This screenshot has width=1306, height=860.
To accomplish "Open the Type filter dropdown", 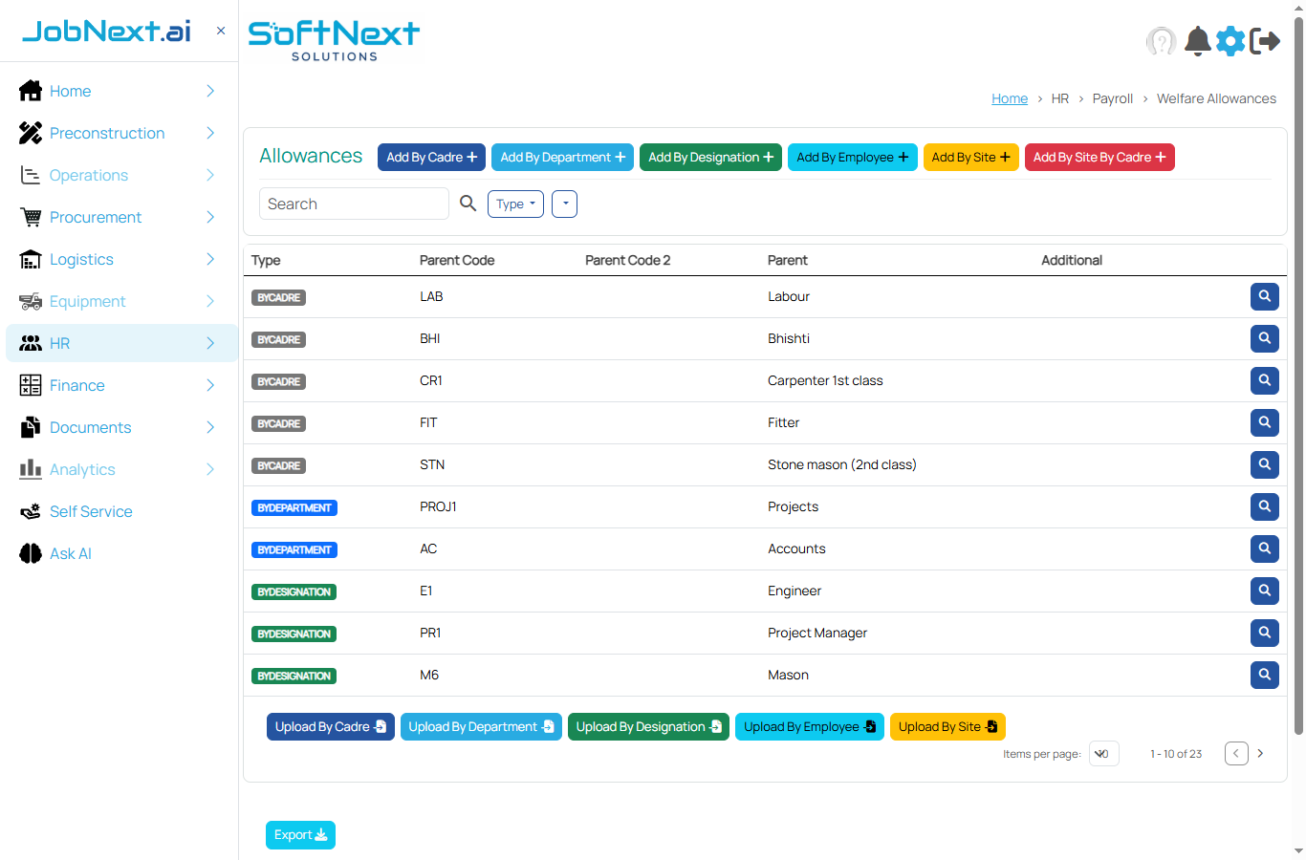I will tap(515, 204).
